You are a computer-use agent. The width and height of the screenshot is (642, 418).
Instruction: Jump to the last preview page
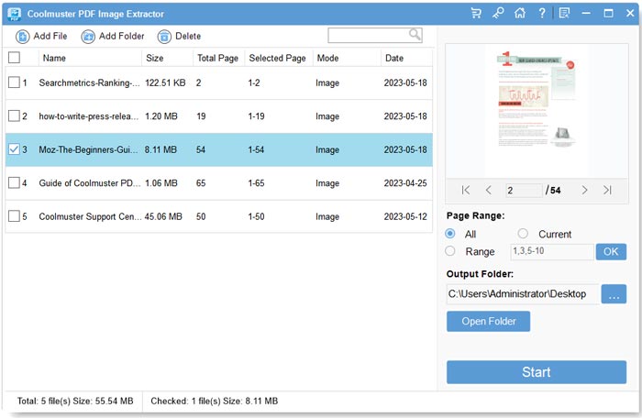click(607, 190)
